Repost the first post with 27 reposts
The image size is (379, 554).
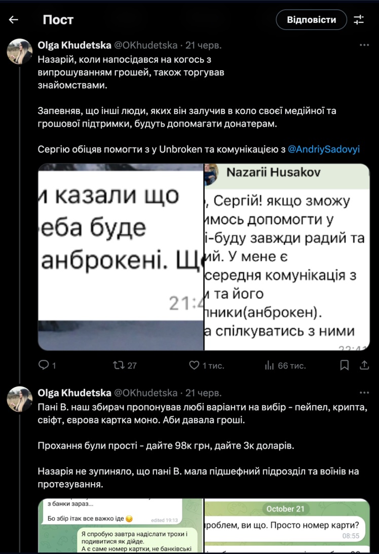118,365
